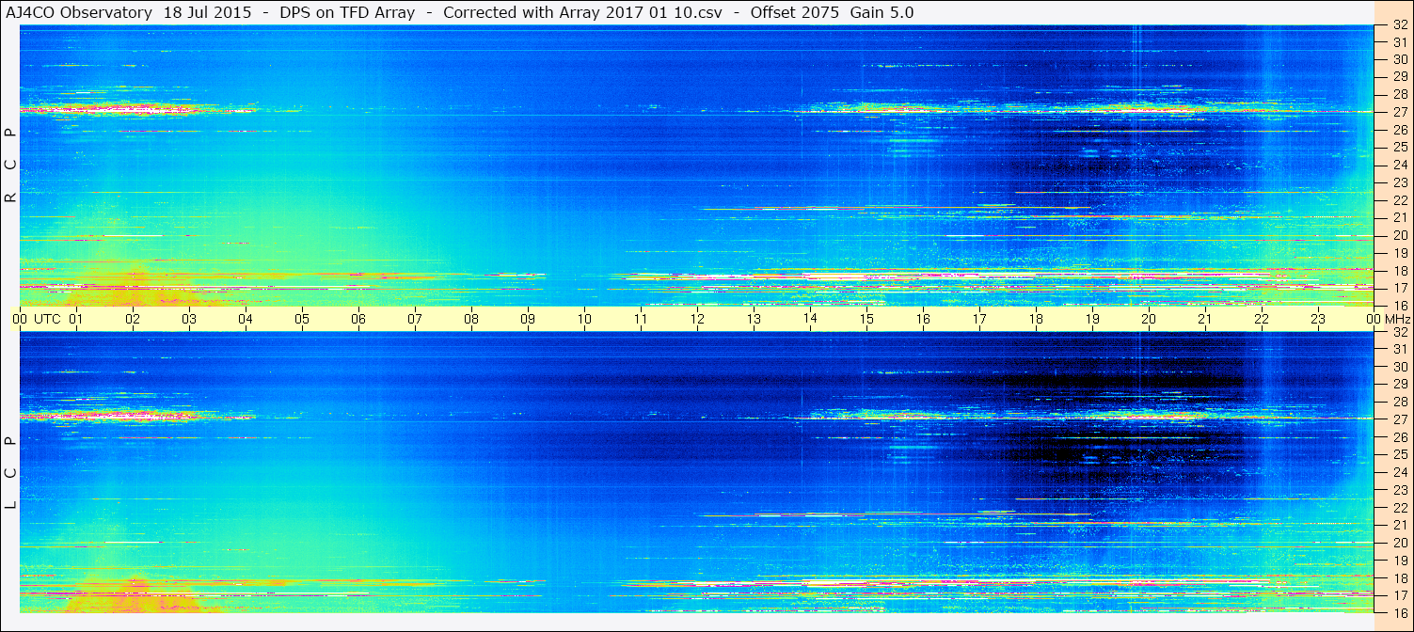Click hour 17 on the UTC time axis
Screen dimensions: 1414x632
click(979, 319)
